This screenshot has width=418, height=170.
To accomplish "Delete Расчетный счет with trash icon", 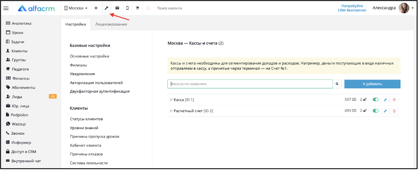I will click(x=394, y=111).
